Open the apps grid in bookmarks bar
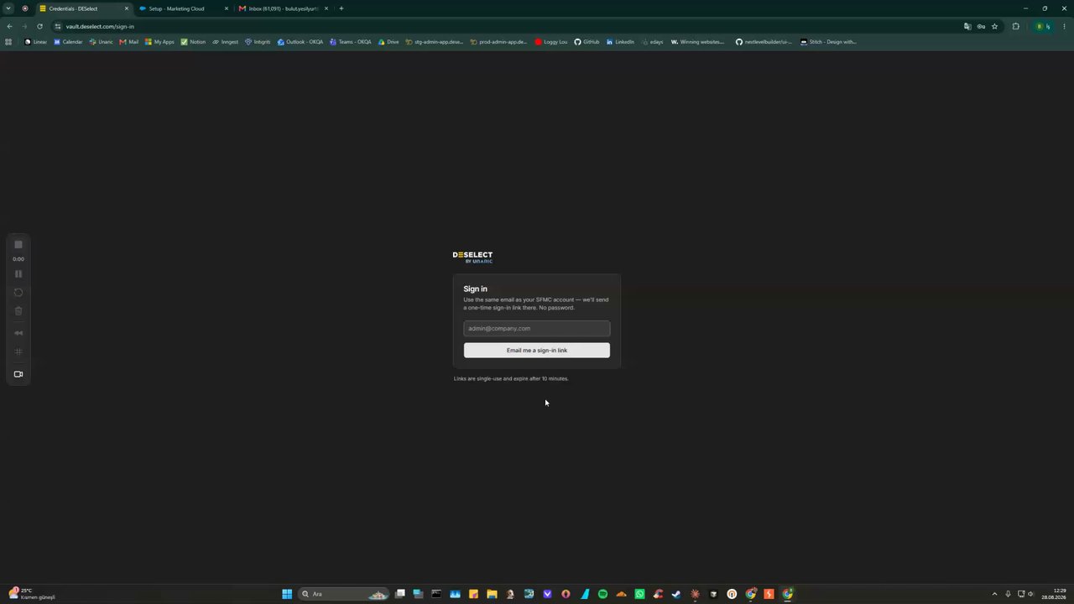The image size is (1074, 604). click(x=8, y=42)
